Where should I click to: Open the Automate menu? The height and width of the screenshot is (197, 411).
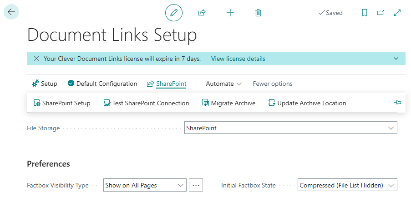[x=223, y=84]
